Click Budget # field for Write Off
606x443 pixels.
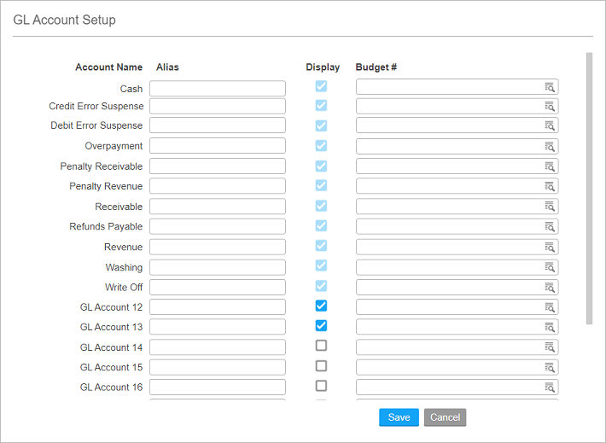click(449, 287)
